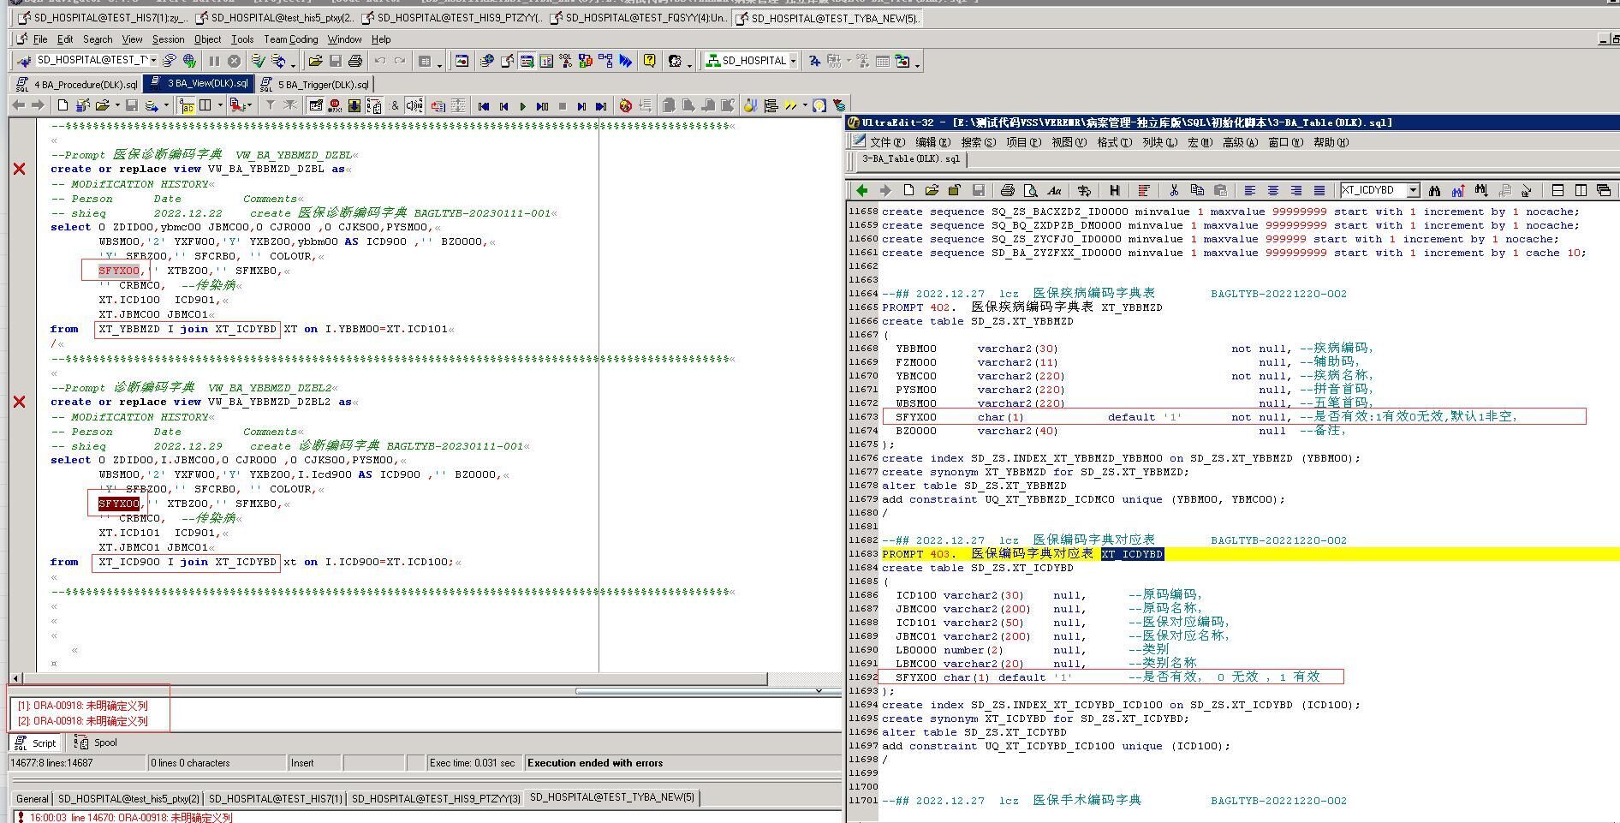This screenshot has width=1620, height=823.
Task: Click the binoculars Find icon in UltraEdit
Action: pyautogui.click(x=1434, y=190)
